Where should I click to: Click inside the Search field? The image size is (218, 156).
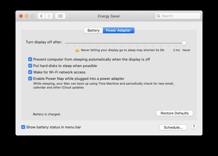tap(178, 16)
